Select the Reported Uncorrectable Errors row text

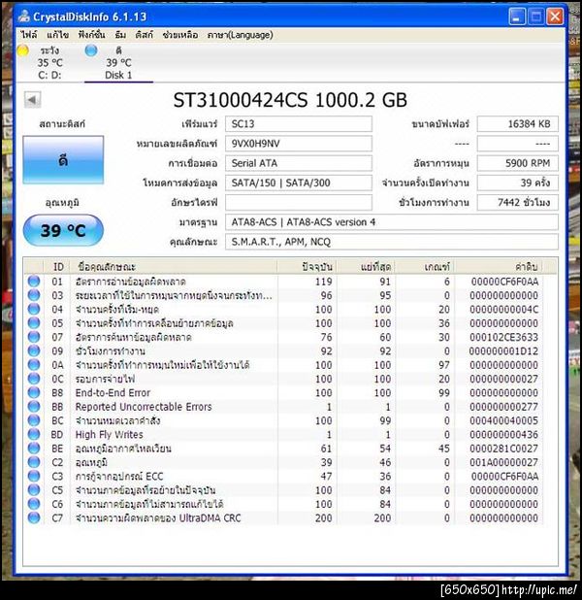[x=144, y=407]
